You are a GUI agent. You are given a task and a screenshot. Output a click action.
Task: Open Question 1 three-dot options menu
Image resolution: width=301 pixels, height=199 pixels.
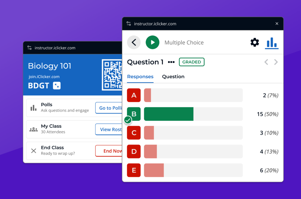(171, 62)
